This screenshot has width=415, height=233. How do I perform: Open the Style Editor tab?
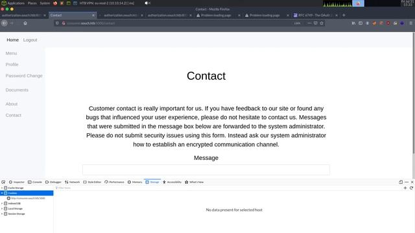[92, 182]
